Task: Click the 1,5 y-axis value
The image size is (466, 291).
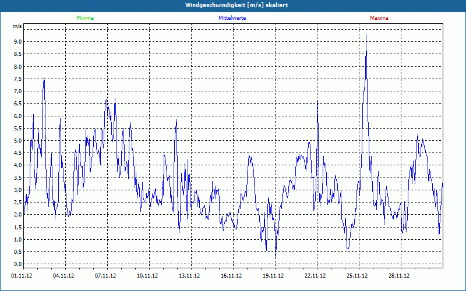Action: tap(18, 227)
